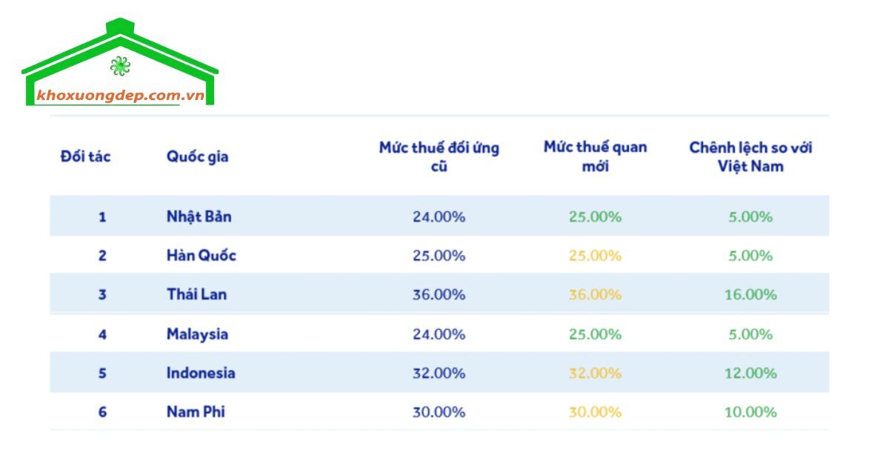Click Nhật Bản's old tariff 24.00% value

pyautogui.click(x=439, y=216)
